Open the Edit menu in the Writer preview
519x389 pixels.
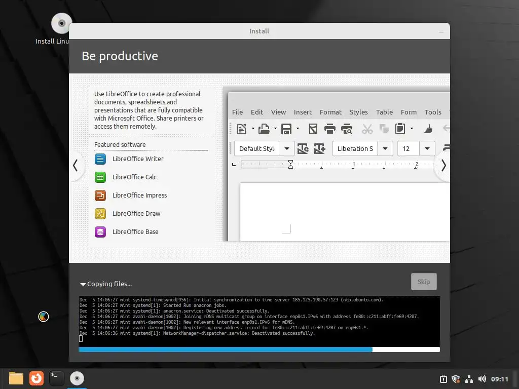pos(257,112)
